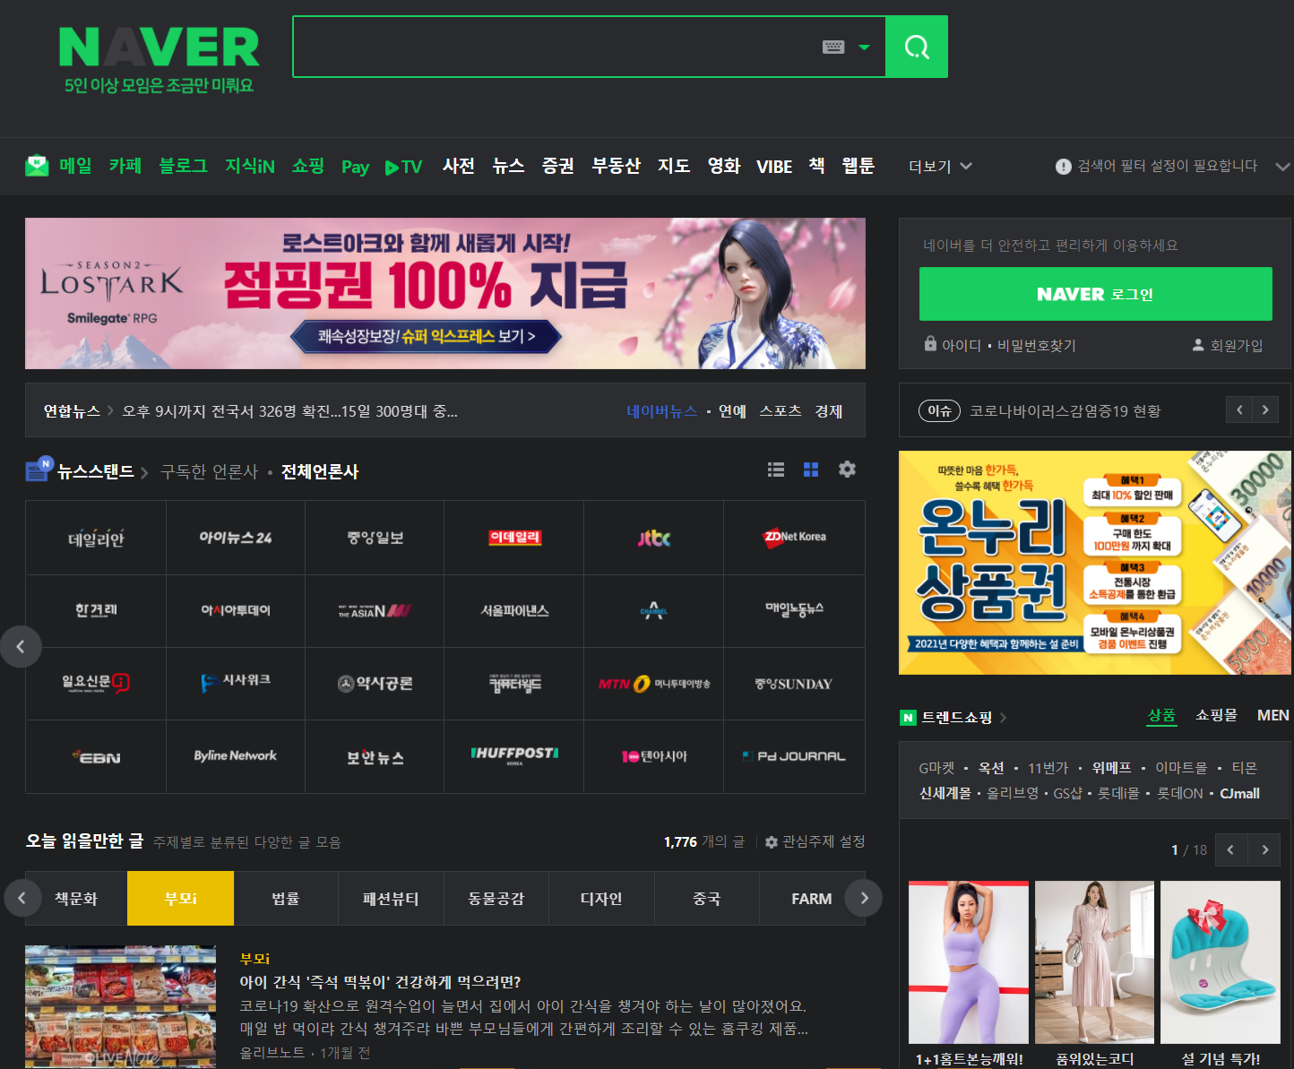Image resolution: width=1294 pixels, height=1069 pixels.
Task: Open the 시사위크 publisher tile
Action: [236, 683]
